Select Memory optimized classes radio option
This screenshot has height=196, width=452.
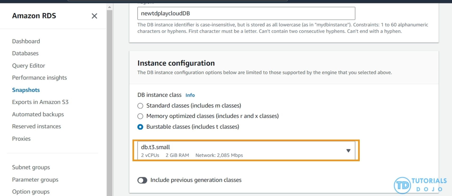140,116
